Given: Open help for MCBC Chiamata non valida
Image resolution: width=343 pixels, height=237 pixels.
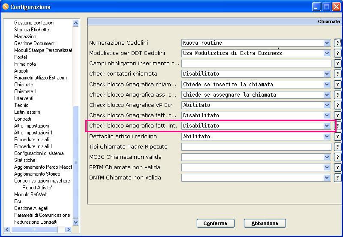Looking at the screenshot, I should tap(337, 157).
